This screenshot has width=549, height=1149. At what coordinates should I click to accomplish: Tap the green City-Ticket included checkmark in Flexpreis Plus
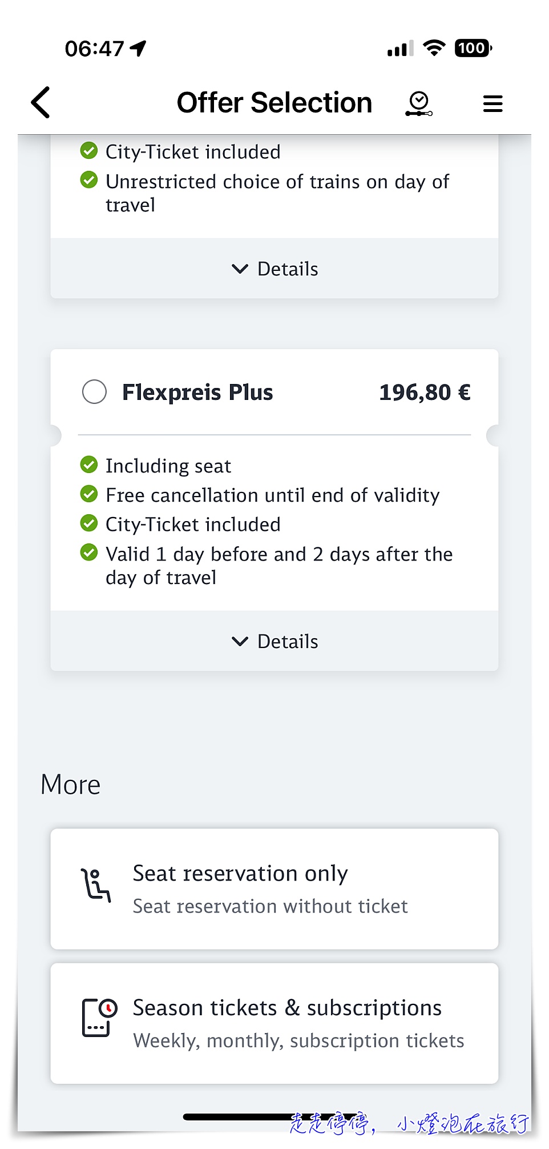[x=89, y=523]
